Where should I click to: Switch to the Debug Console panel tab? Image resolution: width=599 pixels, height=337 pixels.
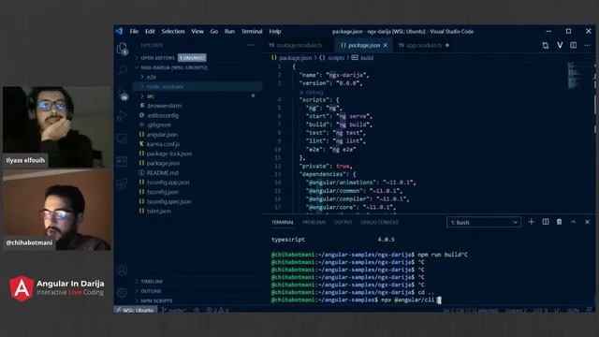coord(379,223)
